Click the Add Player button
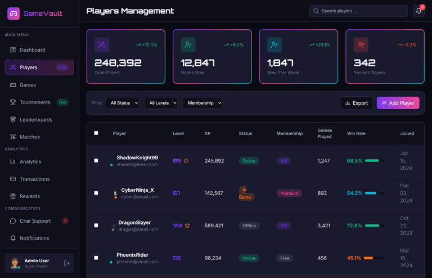Image resolution: width=432 pixels, height=278 pixels. (398, 103)
